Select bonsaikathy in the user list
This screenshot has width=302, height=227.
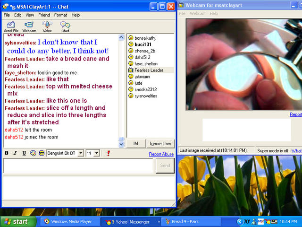(145, 38)
